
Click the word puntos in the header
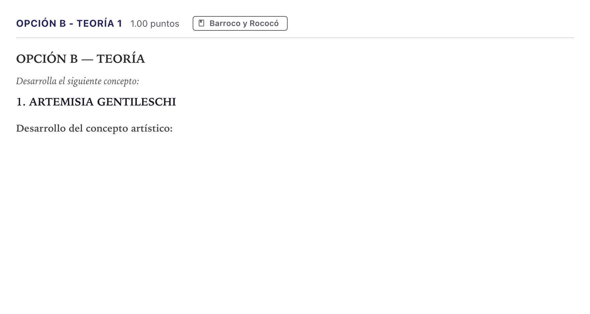click(x=165, y=24)
